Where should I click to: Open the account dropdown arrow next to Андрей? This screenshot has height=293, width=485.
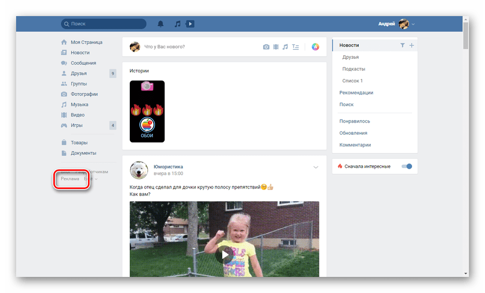point(413,24)
